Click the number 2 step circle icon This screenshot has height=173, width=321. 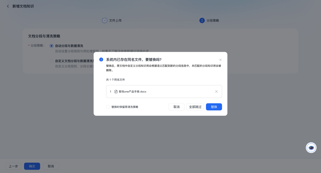202,20
